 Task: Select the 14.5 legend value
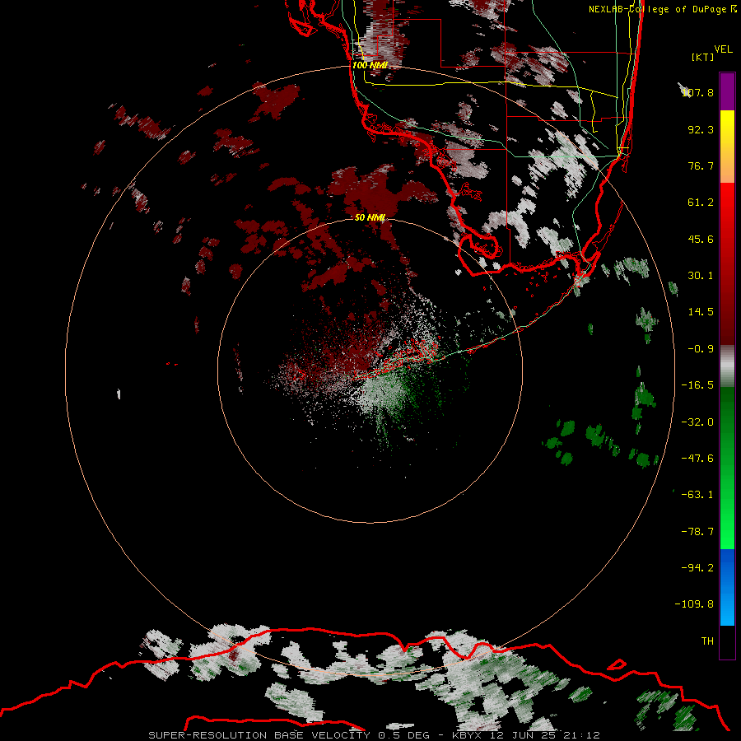(701, 312)
